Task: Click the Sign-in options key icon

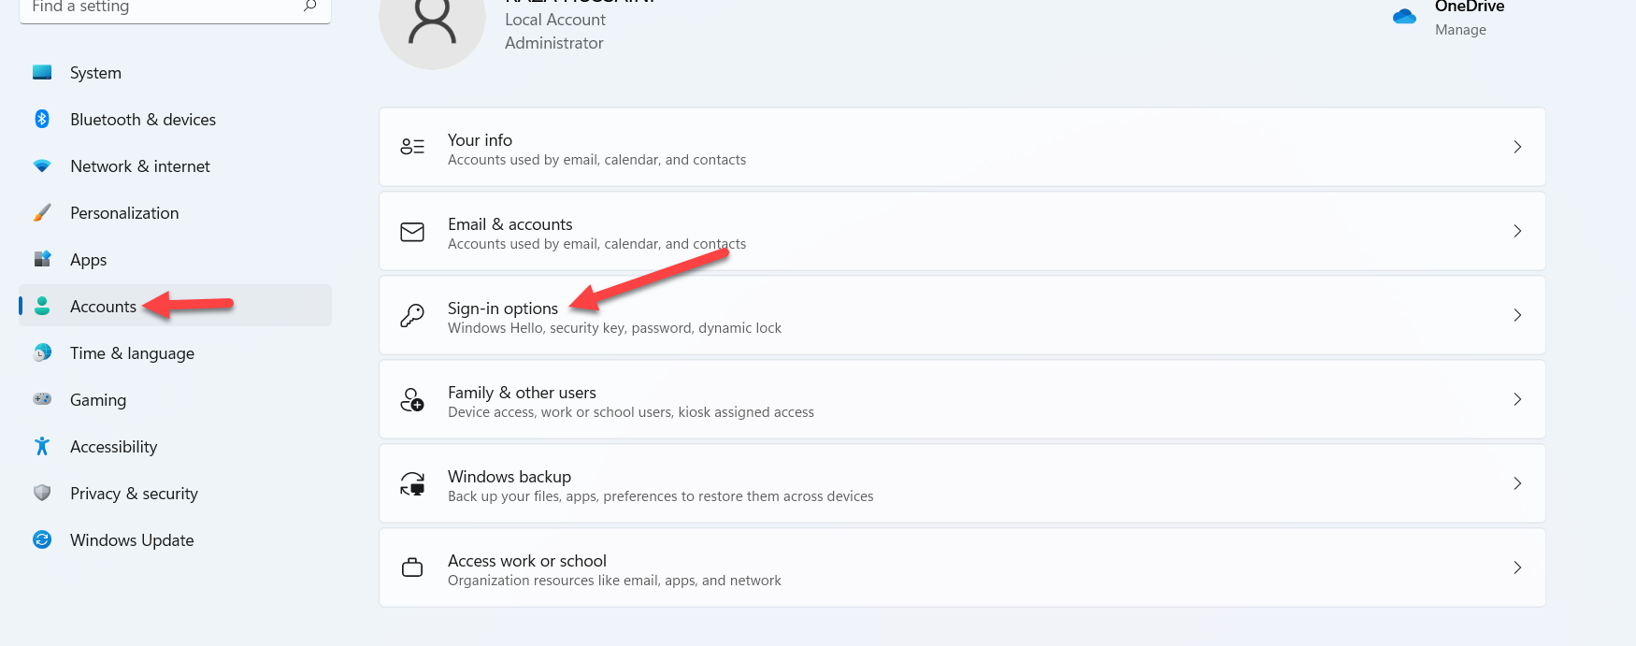Action: pos(412,316)
